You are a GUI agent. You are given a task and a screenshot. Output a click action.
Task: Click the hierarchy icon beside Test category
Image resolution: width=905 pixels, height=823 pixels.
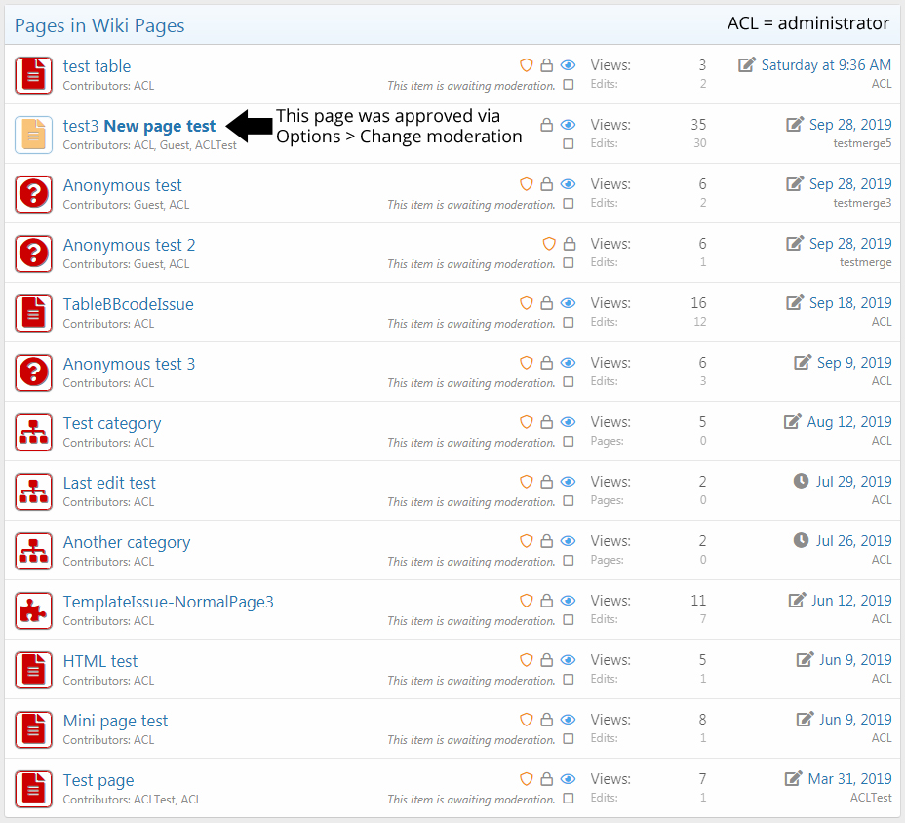click(x=33, y=432)
